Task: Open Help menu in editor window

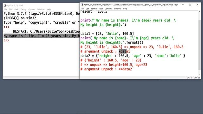Action: click(125, 9)
